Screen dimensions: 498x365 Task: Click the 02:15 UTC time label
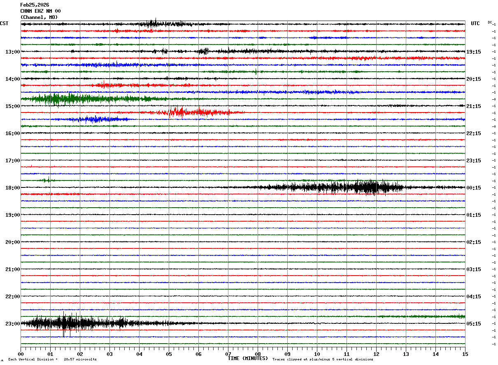tap(474, 242)
